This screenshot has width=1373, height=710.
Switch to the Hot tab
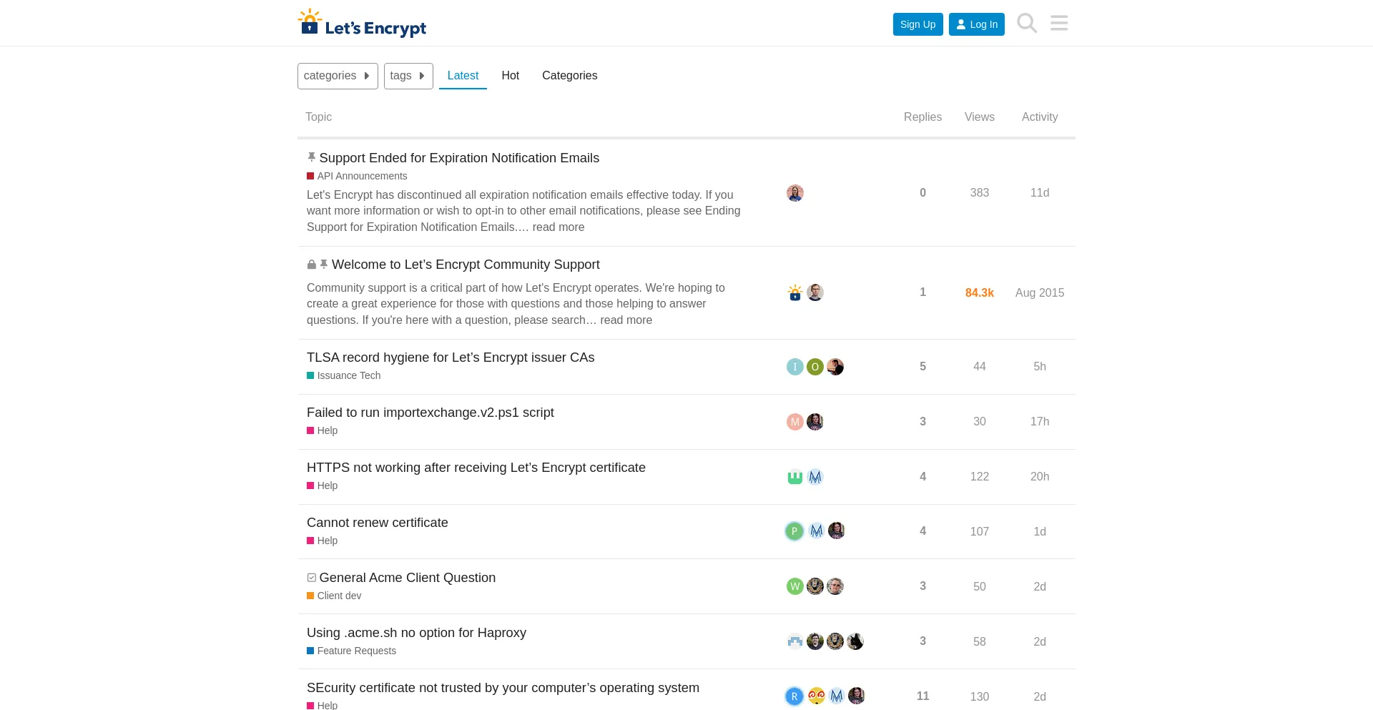[x=510, y=76]
